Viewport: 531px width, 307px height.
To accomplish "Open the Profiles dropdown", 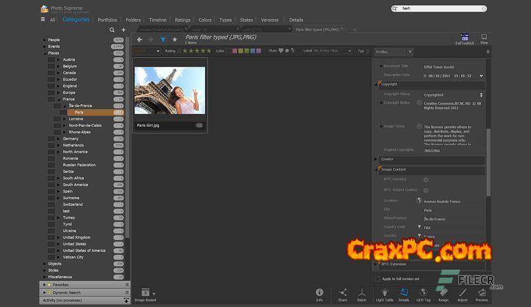I will point(394,51).
